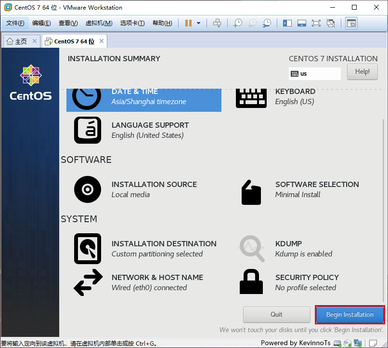
Task: Open Security Policy lock icon
Action: pos(251,281)
